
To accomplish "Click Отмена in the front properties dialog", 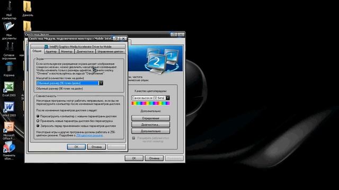I will click(96, 147).
